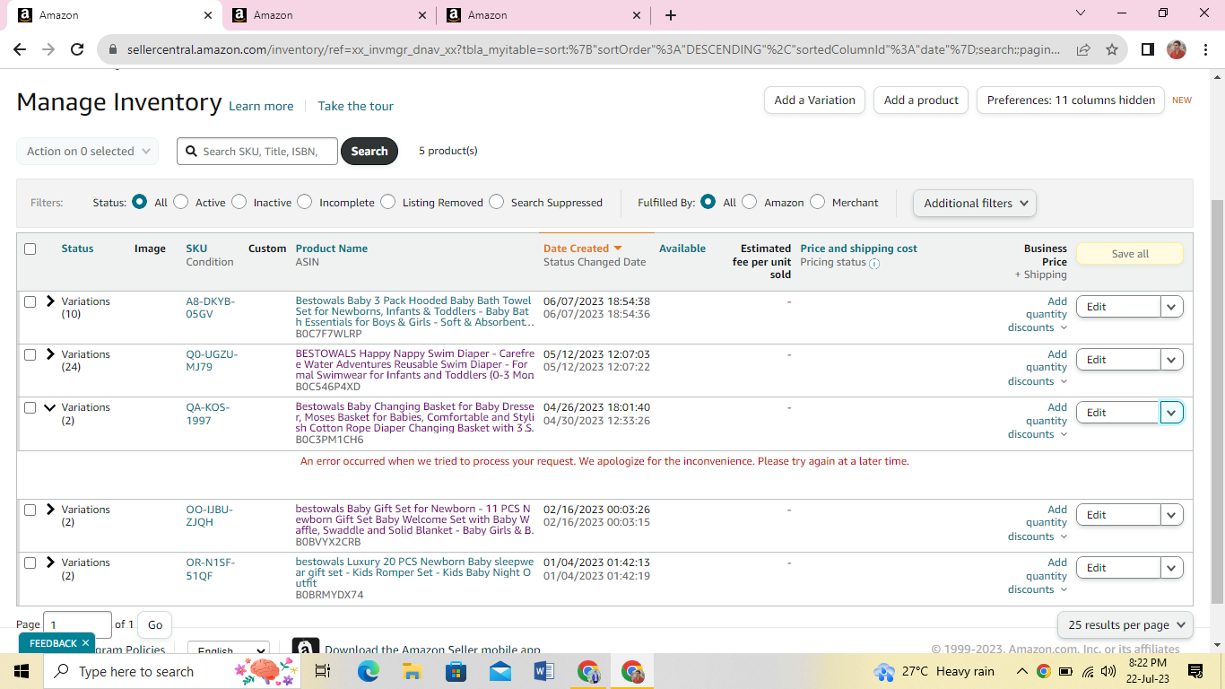Focus the Search SKU, Title, ISBN field
Screen dimensions: 1225x689
tap(257, 152)
